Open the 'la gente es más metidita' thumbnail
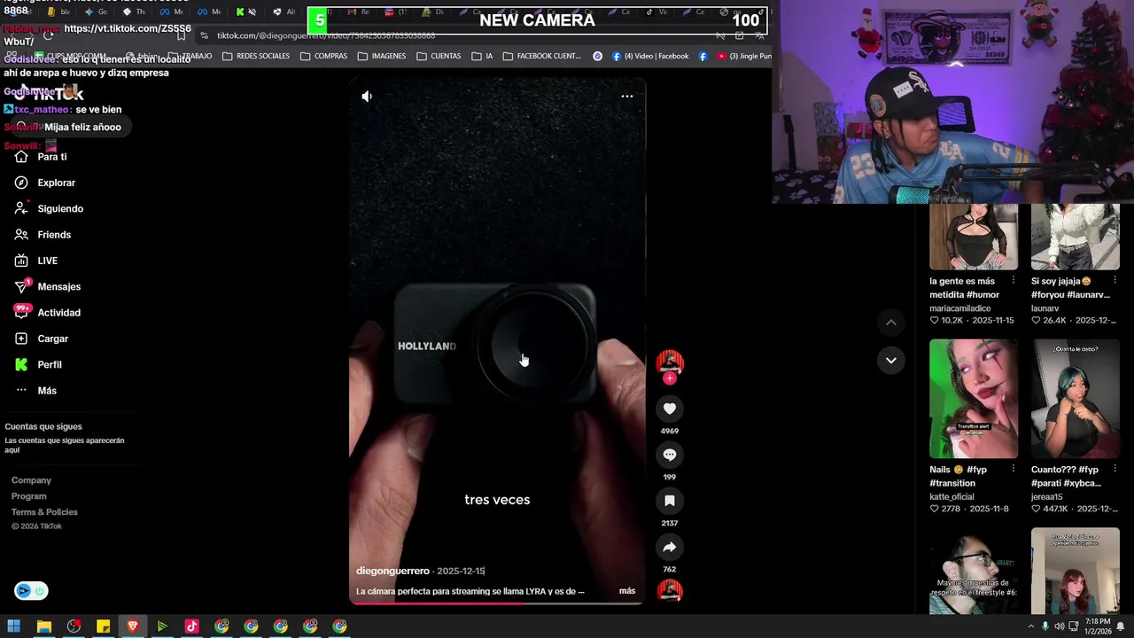 tap(974, 237)
